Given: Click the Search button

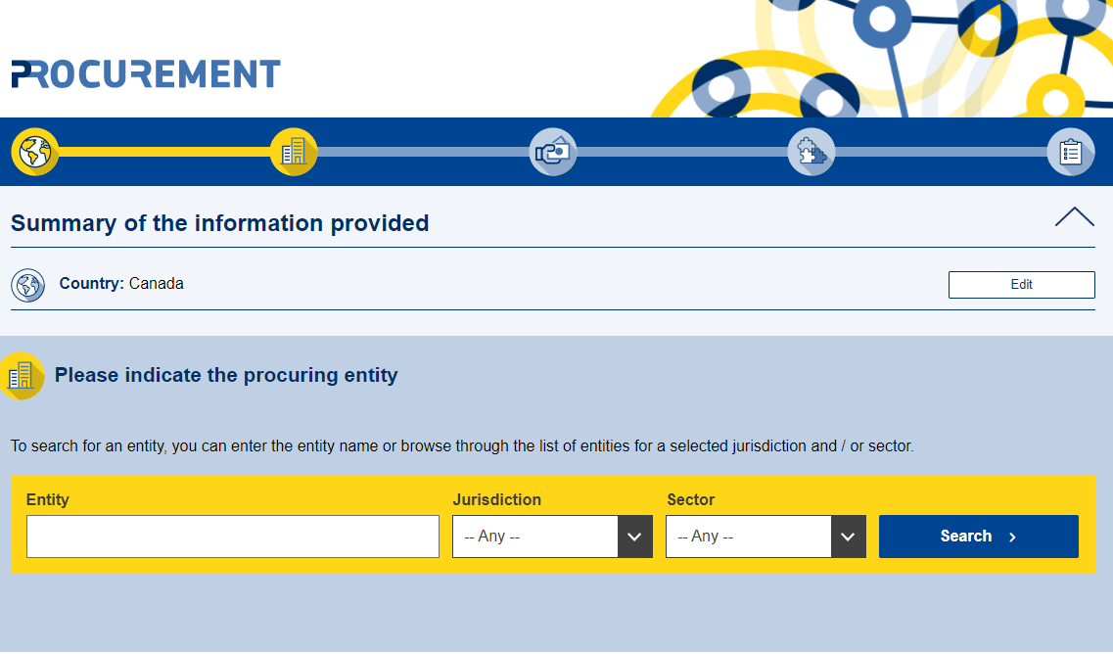Looking at the screenshot, I should click(978, 537).
